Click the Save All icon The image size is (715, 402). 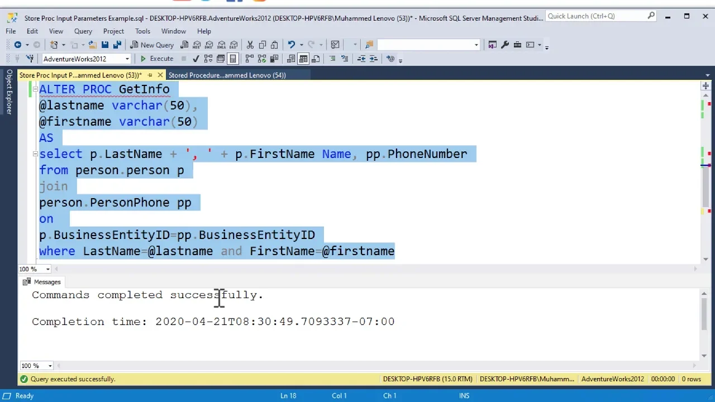117,45
